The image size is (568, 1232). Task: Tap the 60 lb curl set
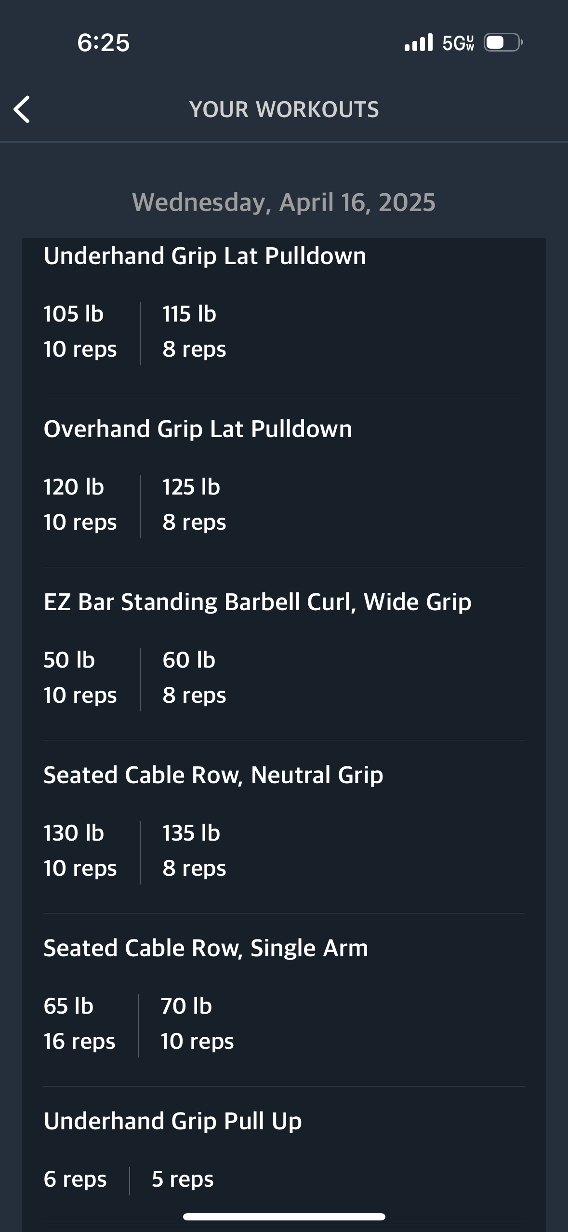tap(189, 660)
